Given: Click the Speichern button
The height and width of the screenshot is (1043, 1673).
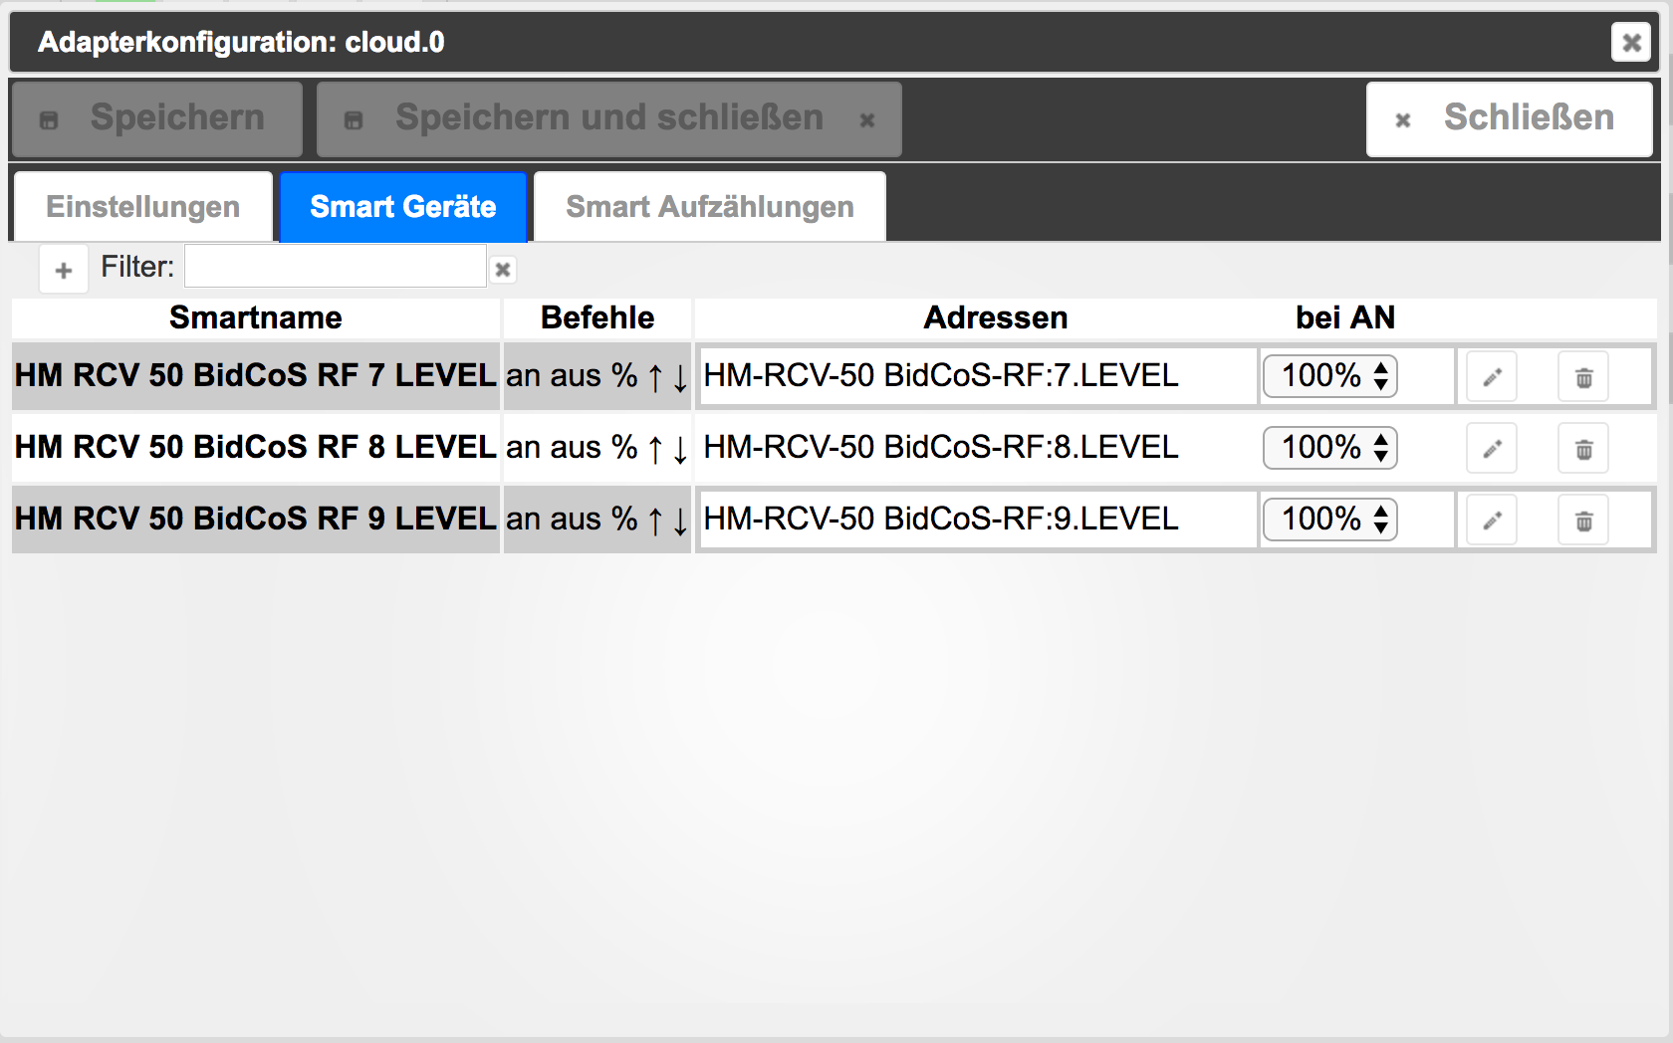Looking at the screenshot, I should pos(157,119).
